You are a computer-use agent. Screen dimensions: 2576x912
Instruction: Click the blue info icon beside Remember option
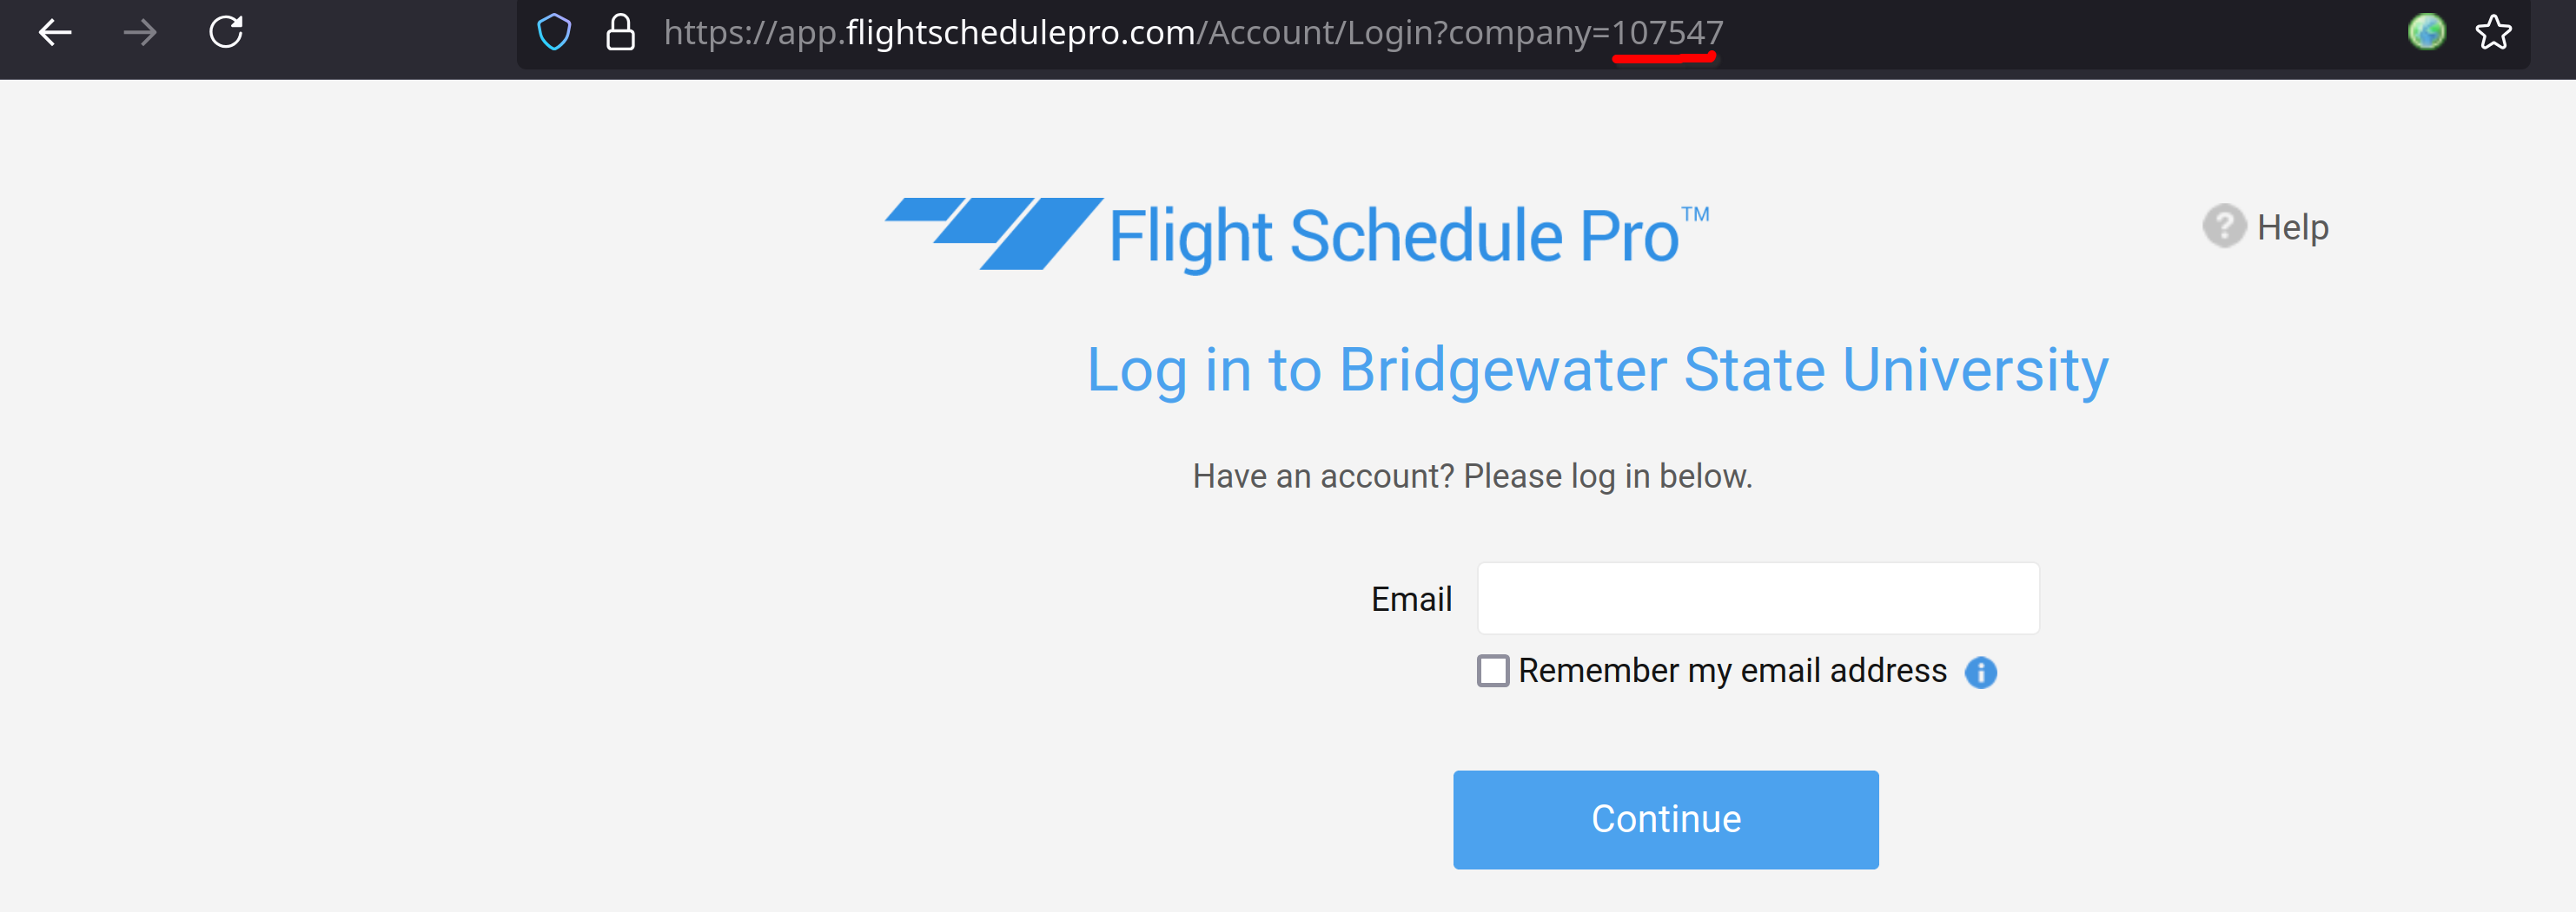pos(1980,673)
